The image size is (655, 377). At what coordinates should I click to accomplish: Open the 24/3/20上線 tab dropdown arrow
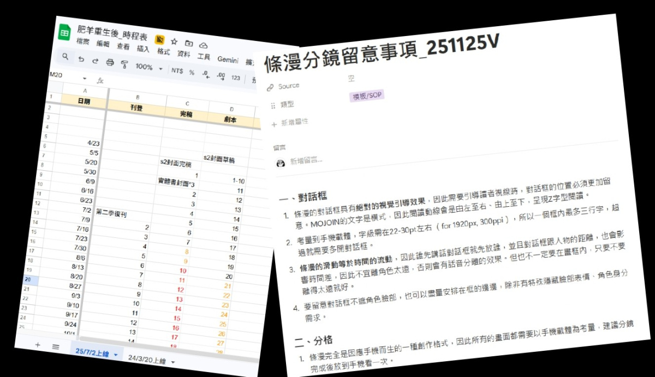pos(173,362)
